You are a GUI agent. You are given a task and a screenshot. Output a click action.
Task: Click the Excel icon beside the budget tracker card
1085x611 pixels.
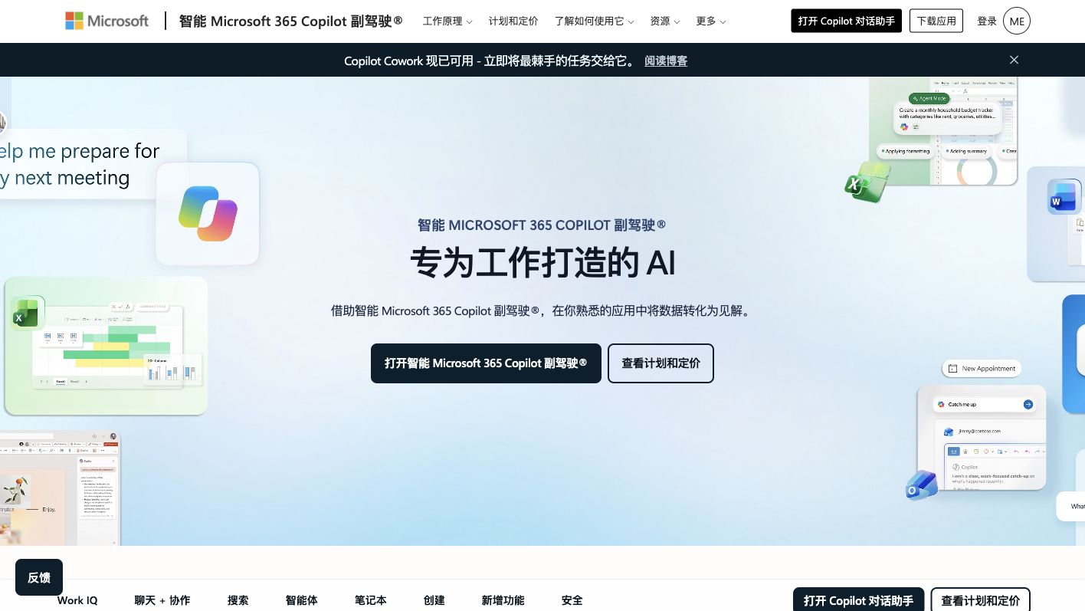[x=867, y=182]
